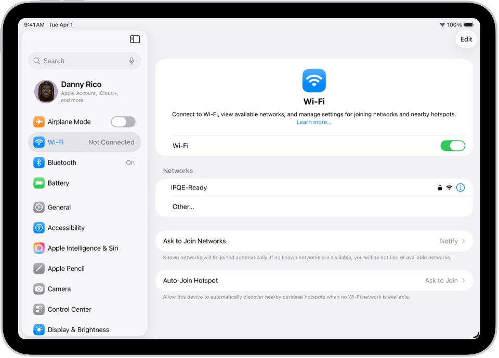Open Danny Rico's profile avatar
The image size is (499, 358).
coord(46,91)
